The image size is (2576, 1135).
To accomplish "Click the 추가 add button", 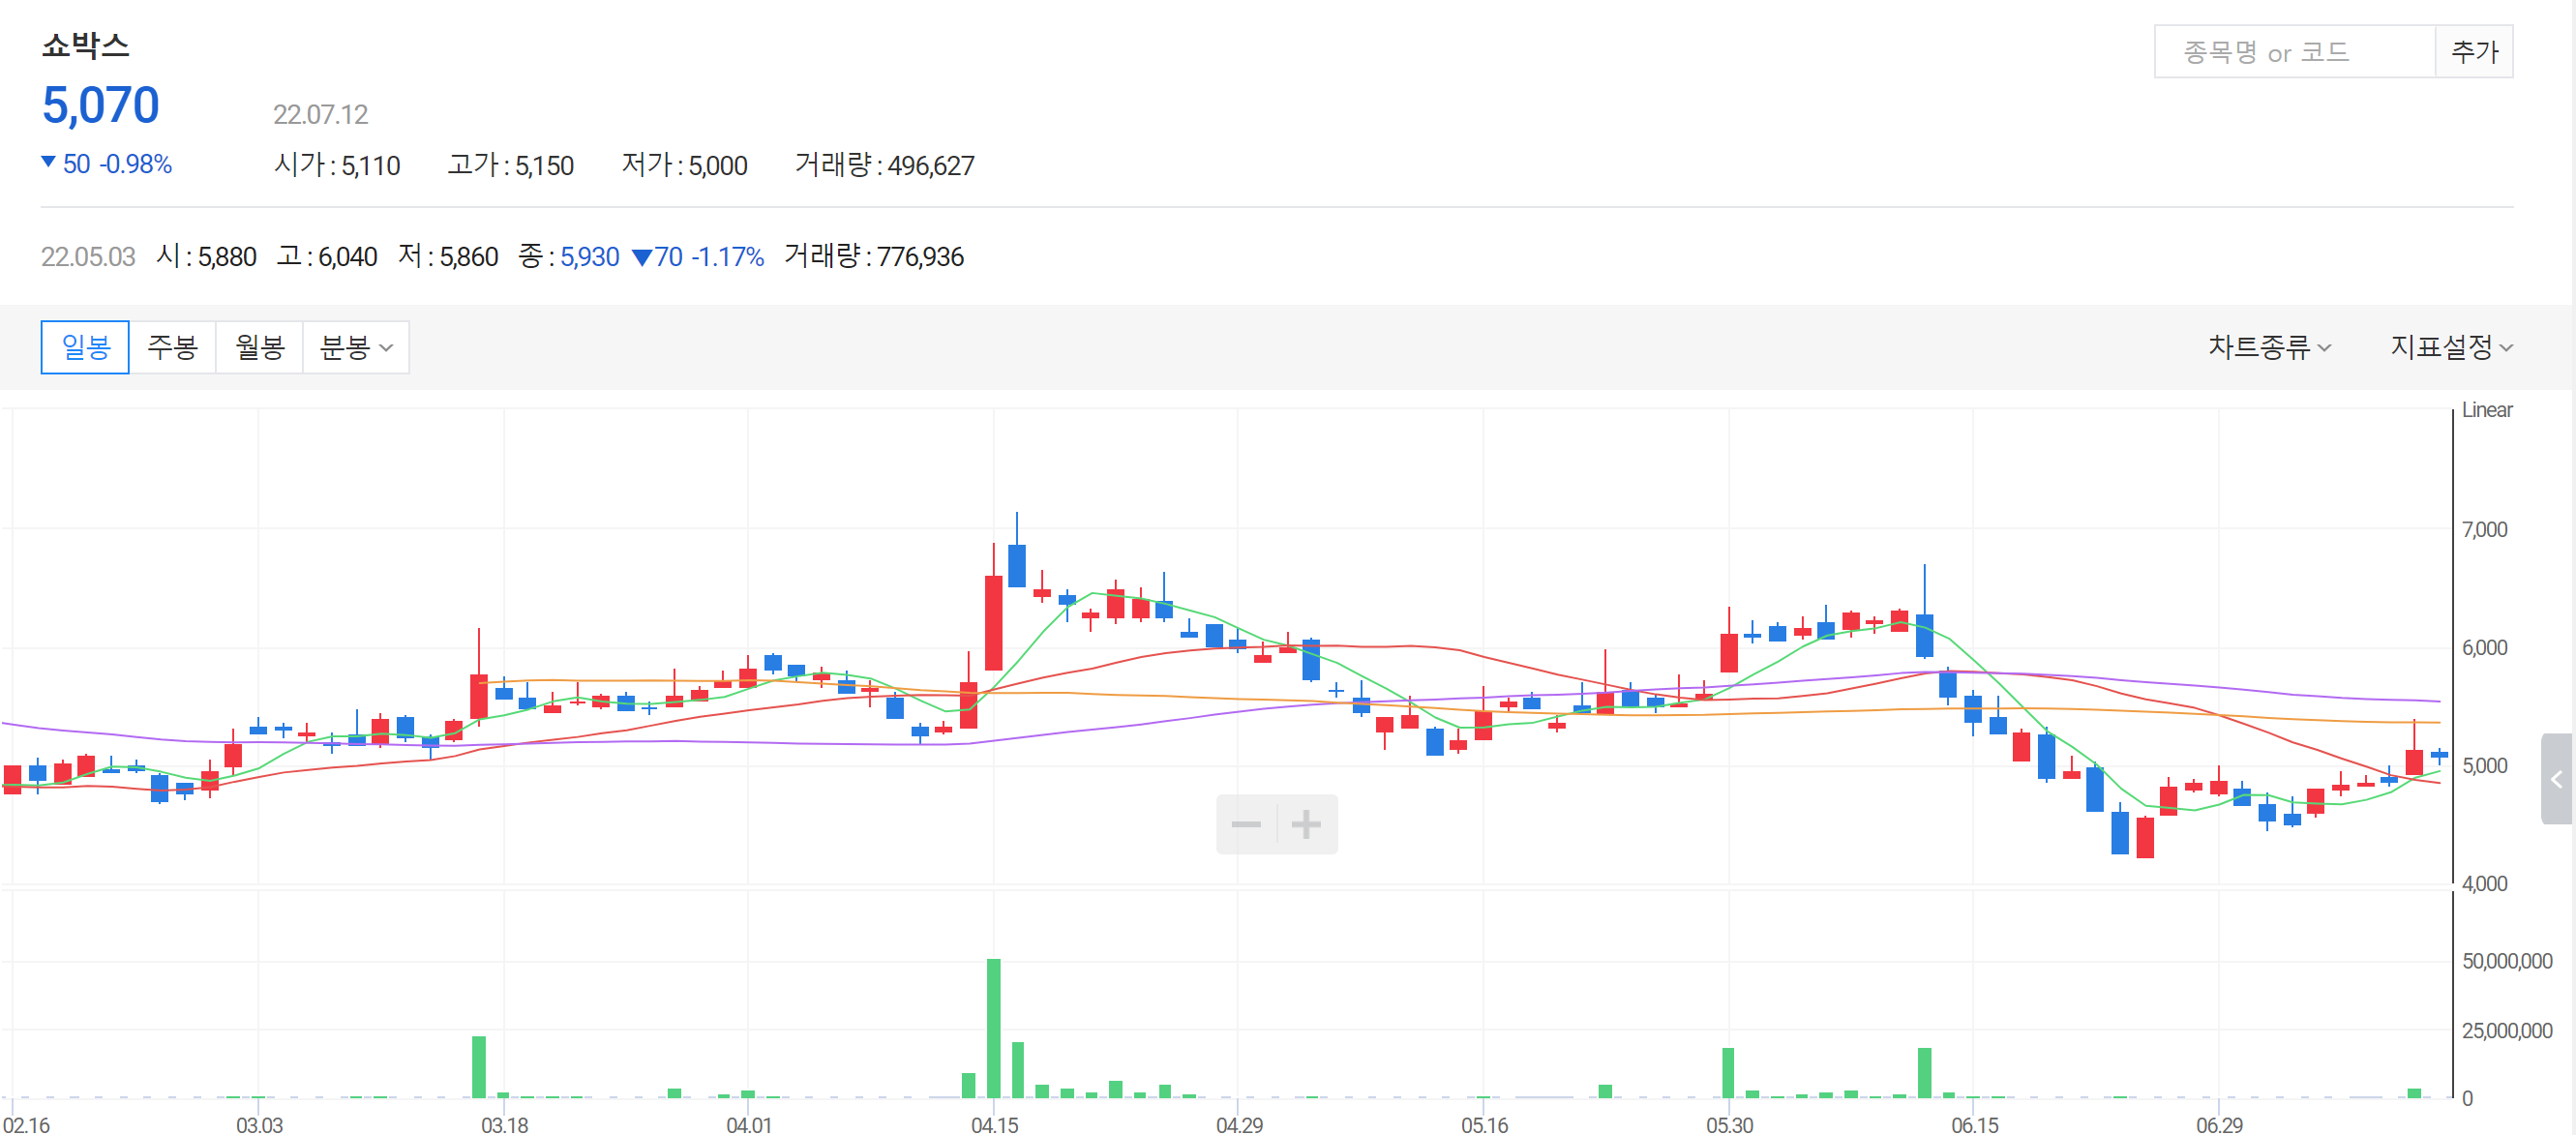I will pyautogui.click(x=2473, y=52).
